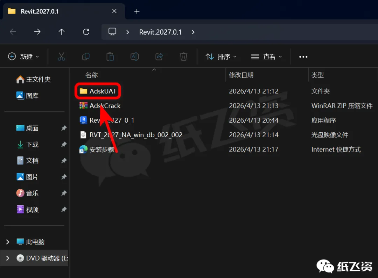The width and height of the screenshot is (378, 278).
Task: Expand the 此电脑 tree node
Action: [8, 242]
